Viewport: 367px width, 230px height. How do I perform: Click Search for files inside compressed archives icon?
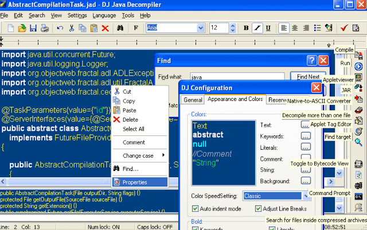click(358, 207)
